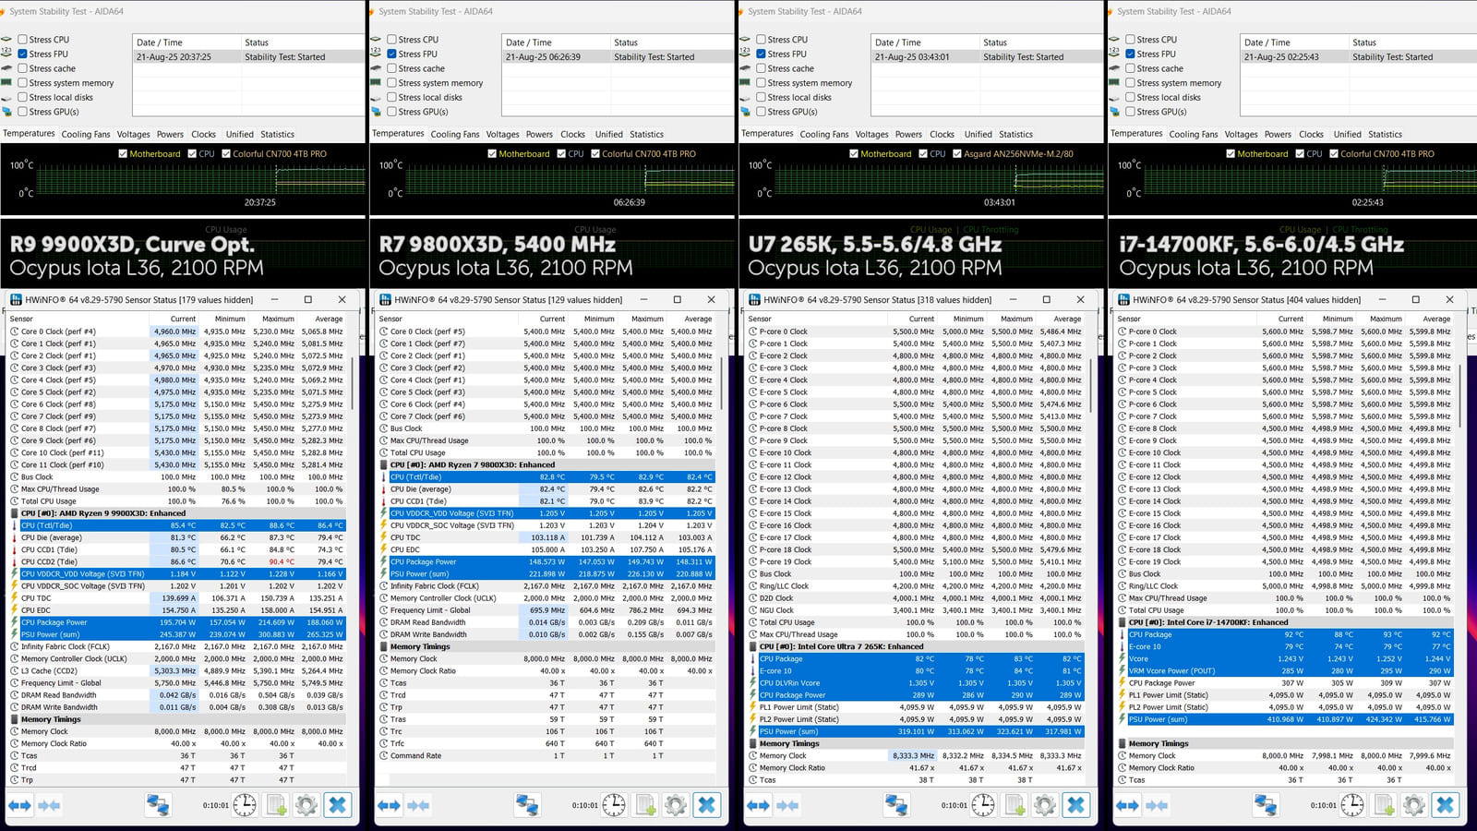Click the blue X button in the HWiNFO 179 values hidden window's toolbar
The width and height of the screenshot is (1477, 831).
(338, 805)
